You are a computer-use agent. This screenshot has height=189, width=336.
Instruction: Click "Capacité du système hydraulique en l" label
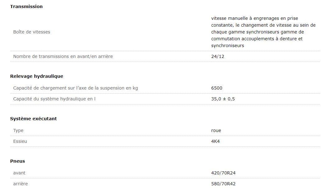[x=54, y=99]
